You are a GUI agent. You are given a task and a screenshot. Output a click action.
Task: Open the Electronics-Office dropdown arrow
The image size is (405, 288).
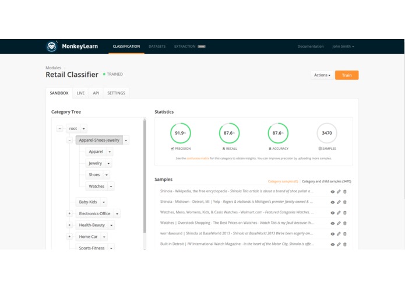pos(117,213)
